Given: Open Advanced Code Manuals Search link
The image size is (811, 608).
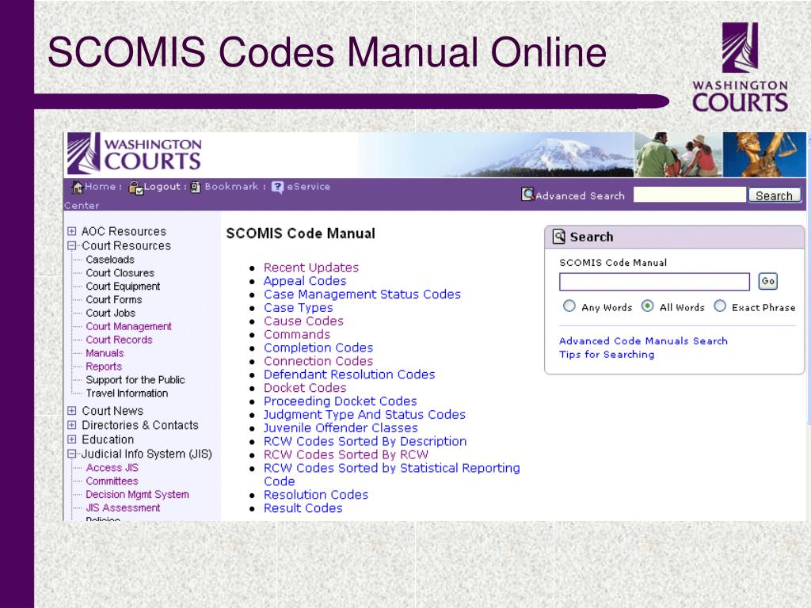Looking at the screenshot, I should pyautogui.click(x=643, y=340).
